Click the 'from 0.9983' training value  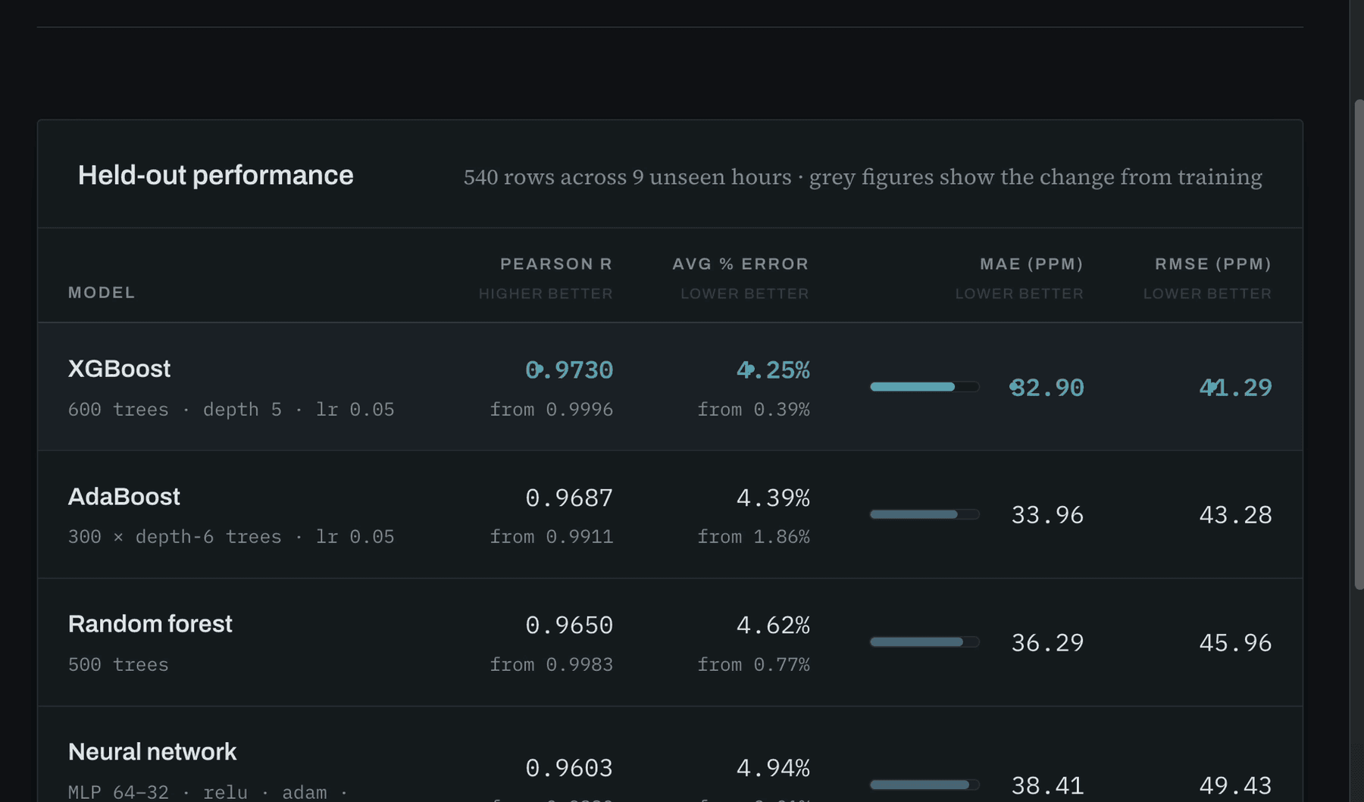[x=551, y=665]
